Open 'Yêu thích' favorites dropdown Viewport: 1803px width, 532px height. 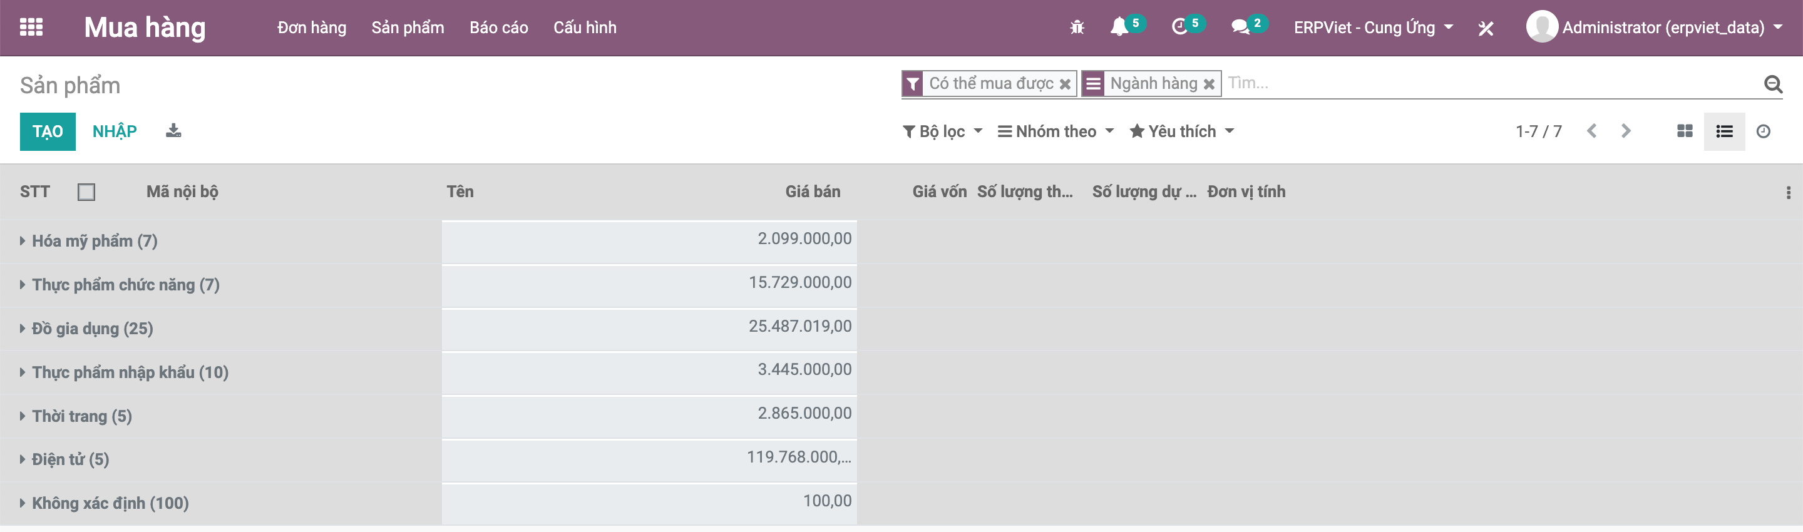tap(1181, 131)
